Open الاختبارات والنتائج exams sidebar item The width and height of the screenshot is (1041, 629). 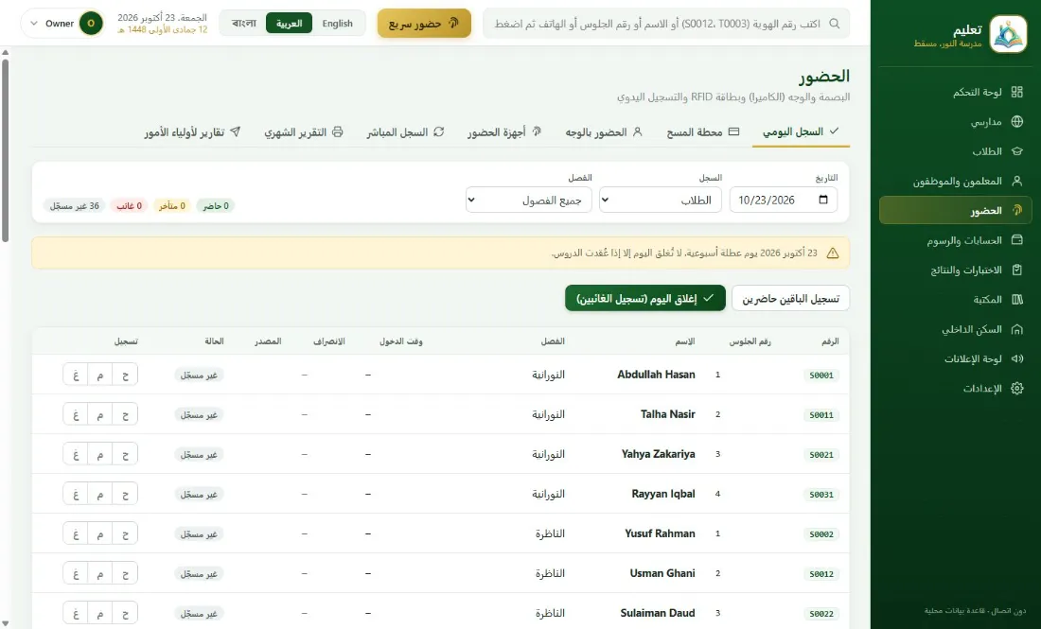tap(956, 271)
